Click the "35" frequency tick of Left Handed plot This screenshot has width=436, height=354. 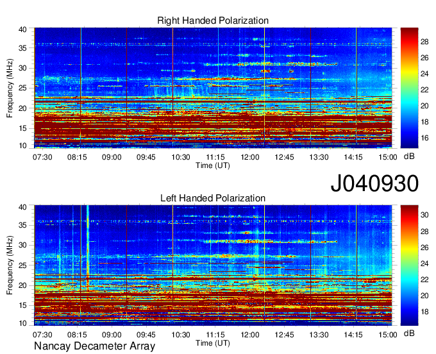click(x=22, y=225)
